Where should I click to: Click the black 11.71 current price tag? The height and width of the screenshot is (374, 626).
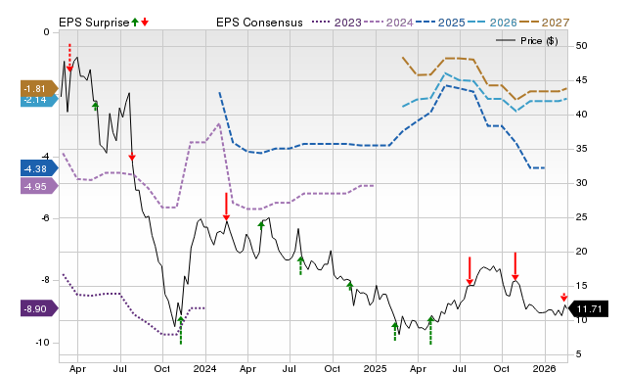click(588, 308)
